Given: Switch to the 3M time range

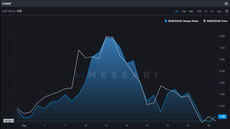Looking at the screenshot, I should (x=184, y=11).
